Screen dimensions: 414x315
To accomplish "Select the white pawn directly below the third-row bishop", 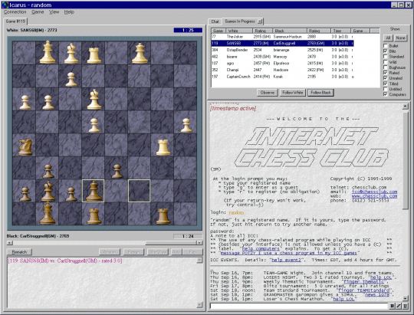I will pos(94,126).
